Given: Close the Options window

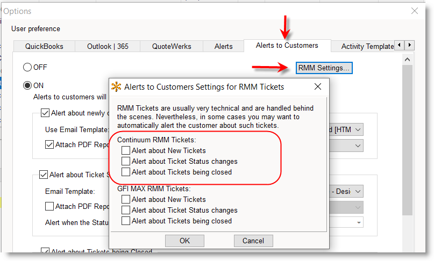Looking at the screenshot, I should tap(415, 11).
